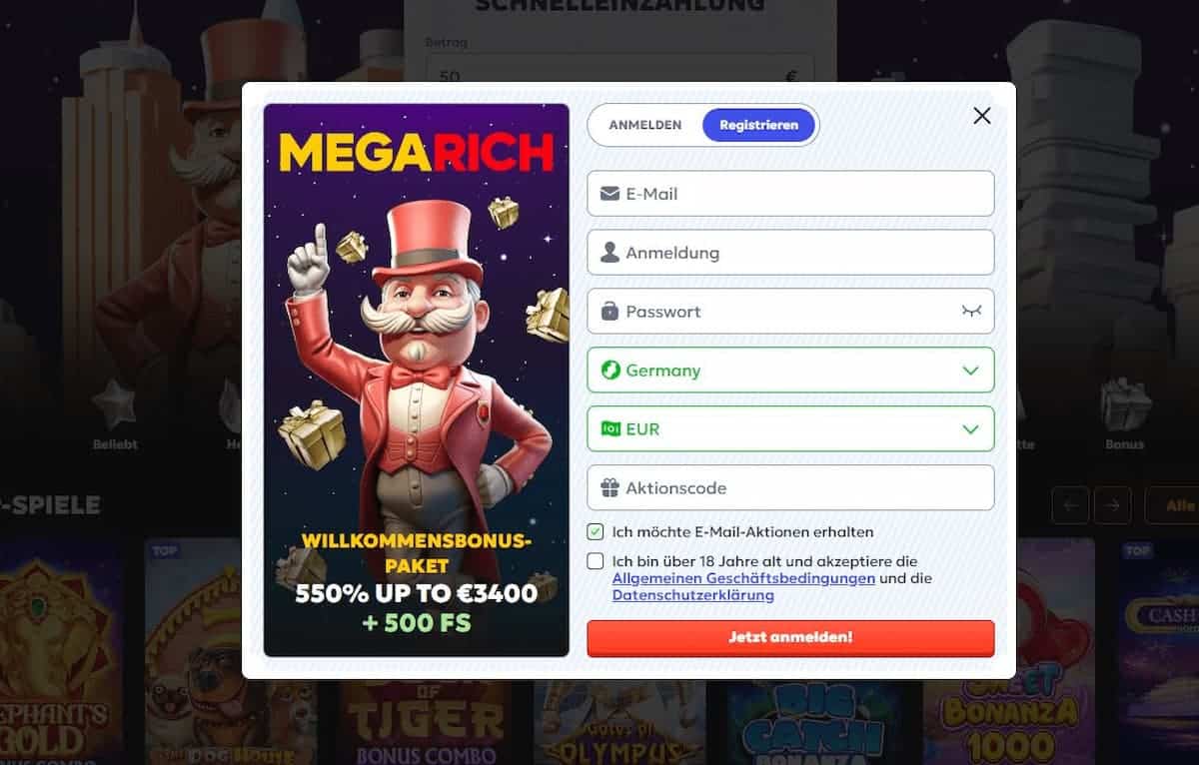Click the lock icon in Passwort field
The image size is (1199, 765).
[x=609, y=312]
